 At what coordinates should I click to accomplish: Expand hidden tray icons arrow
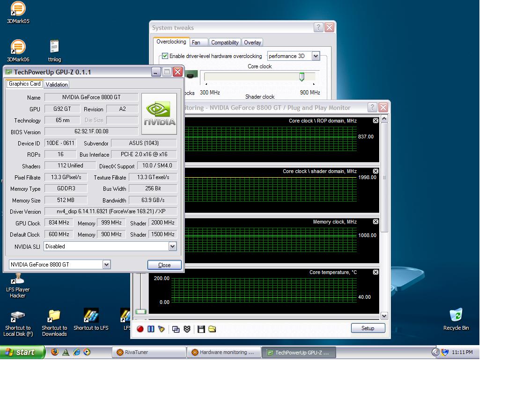[x=436, y=352]
